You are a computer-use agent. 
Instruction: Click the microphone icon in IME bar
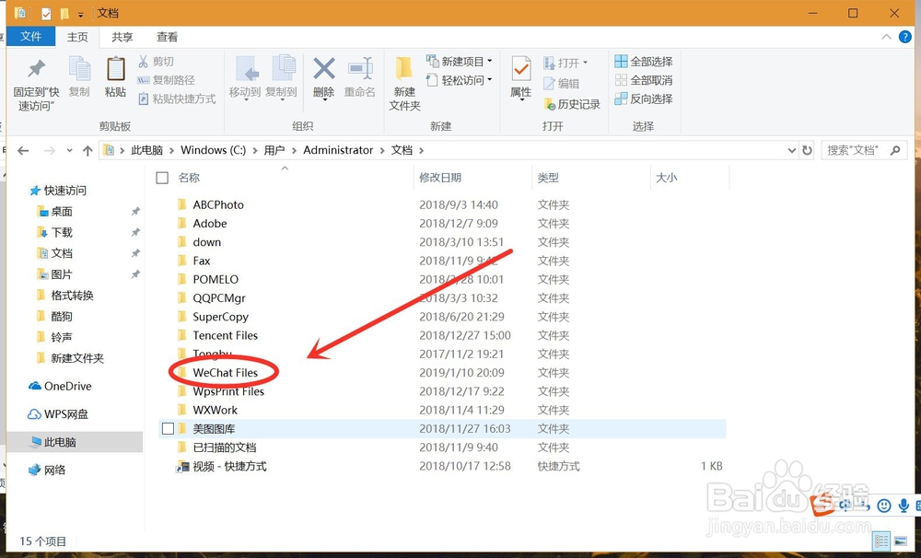pyautogui.click(x=904, y=506)
